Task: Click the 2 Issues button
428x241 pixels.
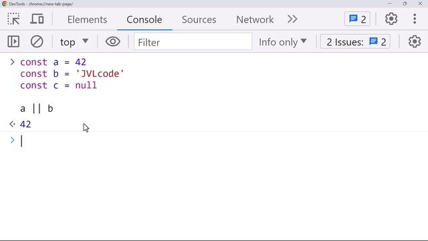Action: click(355, 42)
